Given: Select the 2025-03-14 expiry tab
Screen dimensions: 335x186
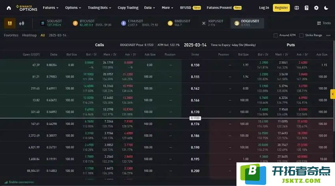Looking at the screenshot, I should tap(58, 35).
